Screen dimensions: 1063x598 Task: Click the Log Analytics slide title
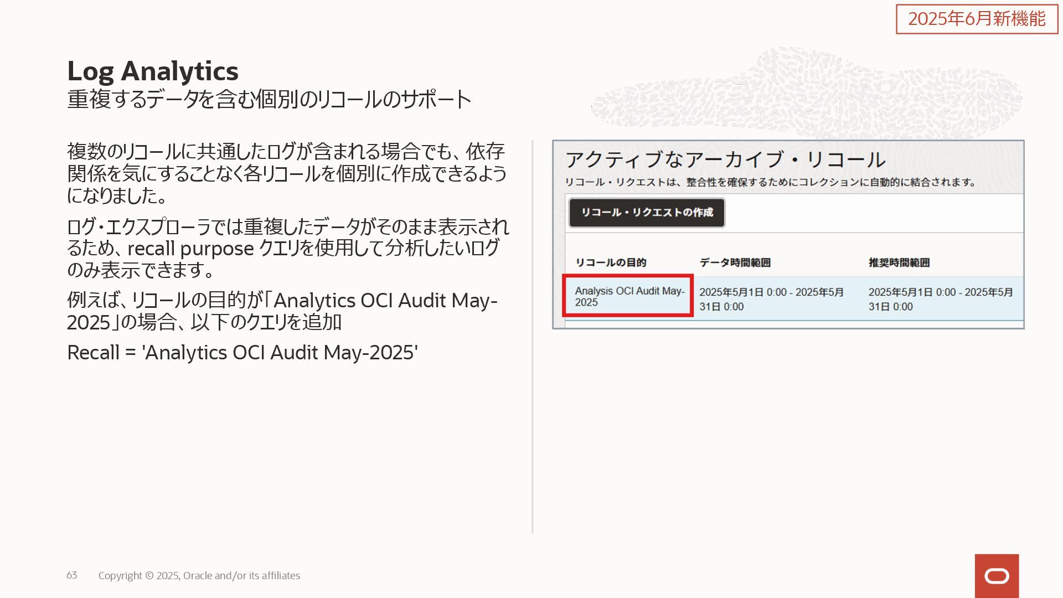click(153, 71)
